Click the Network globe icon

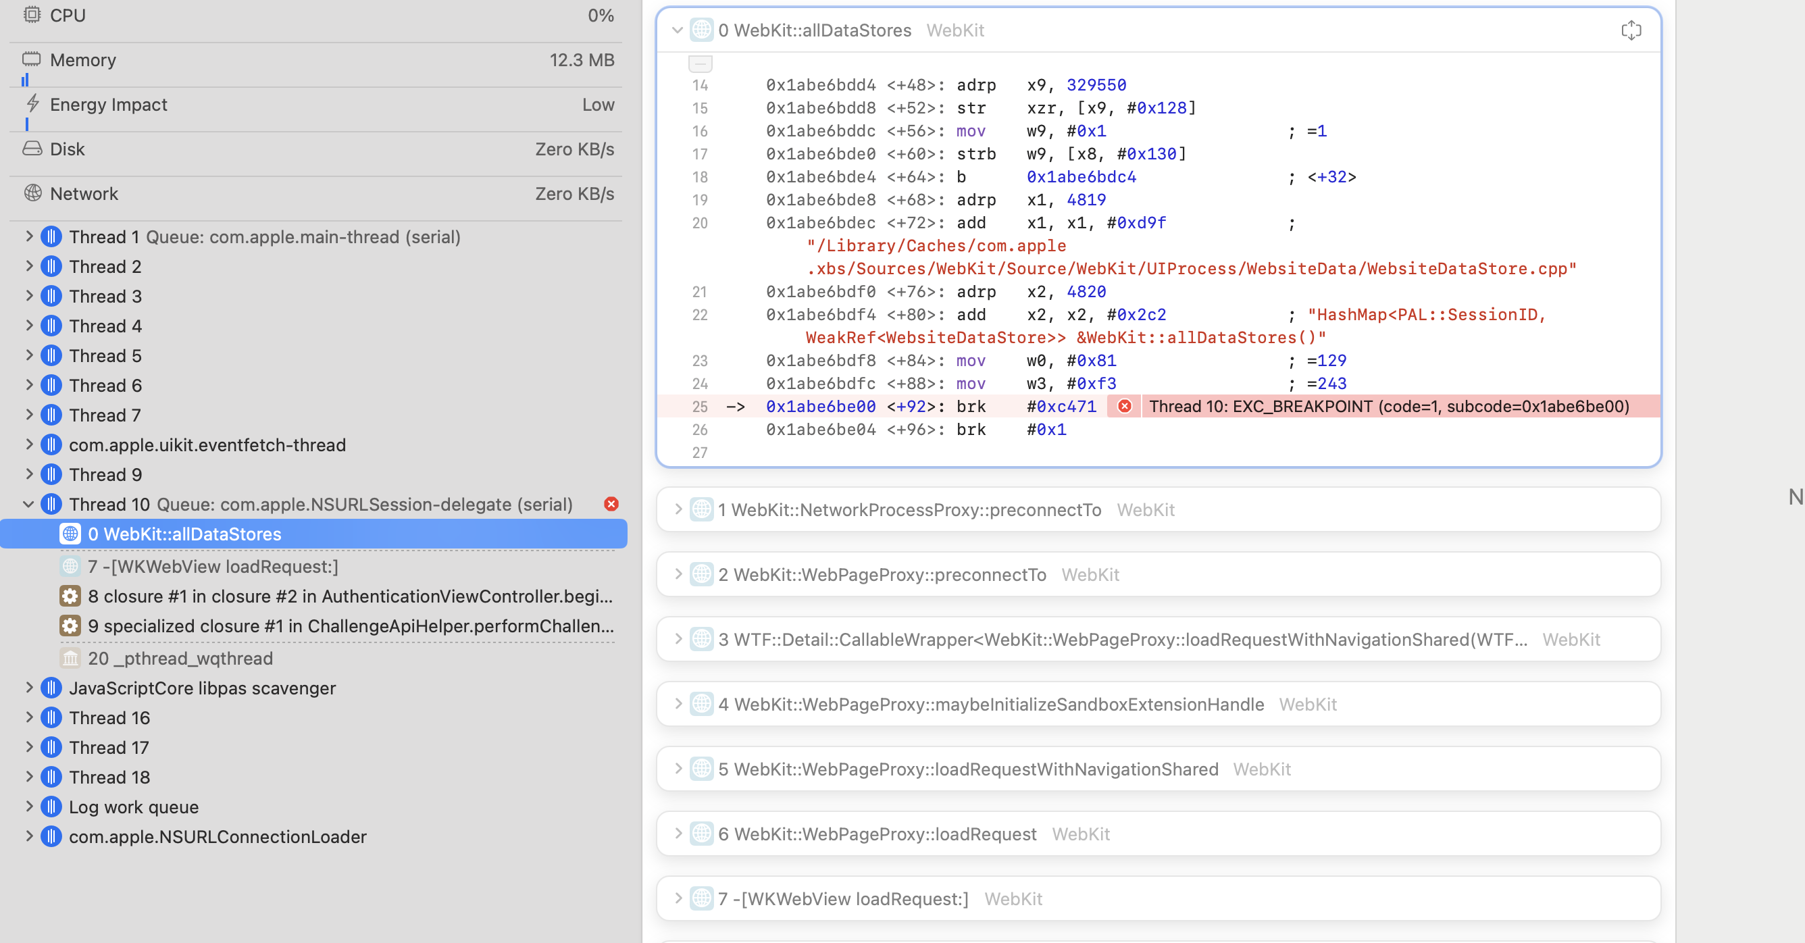tap(32, 193)
